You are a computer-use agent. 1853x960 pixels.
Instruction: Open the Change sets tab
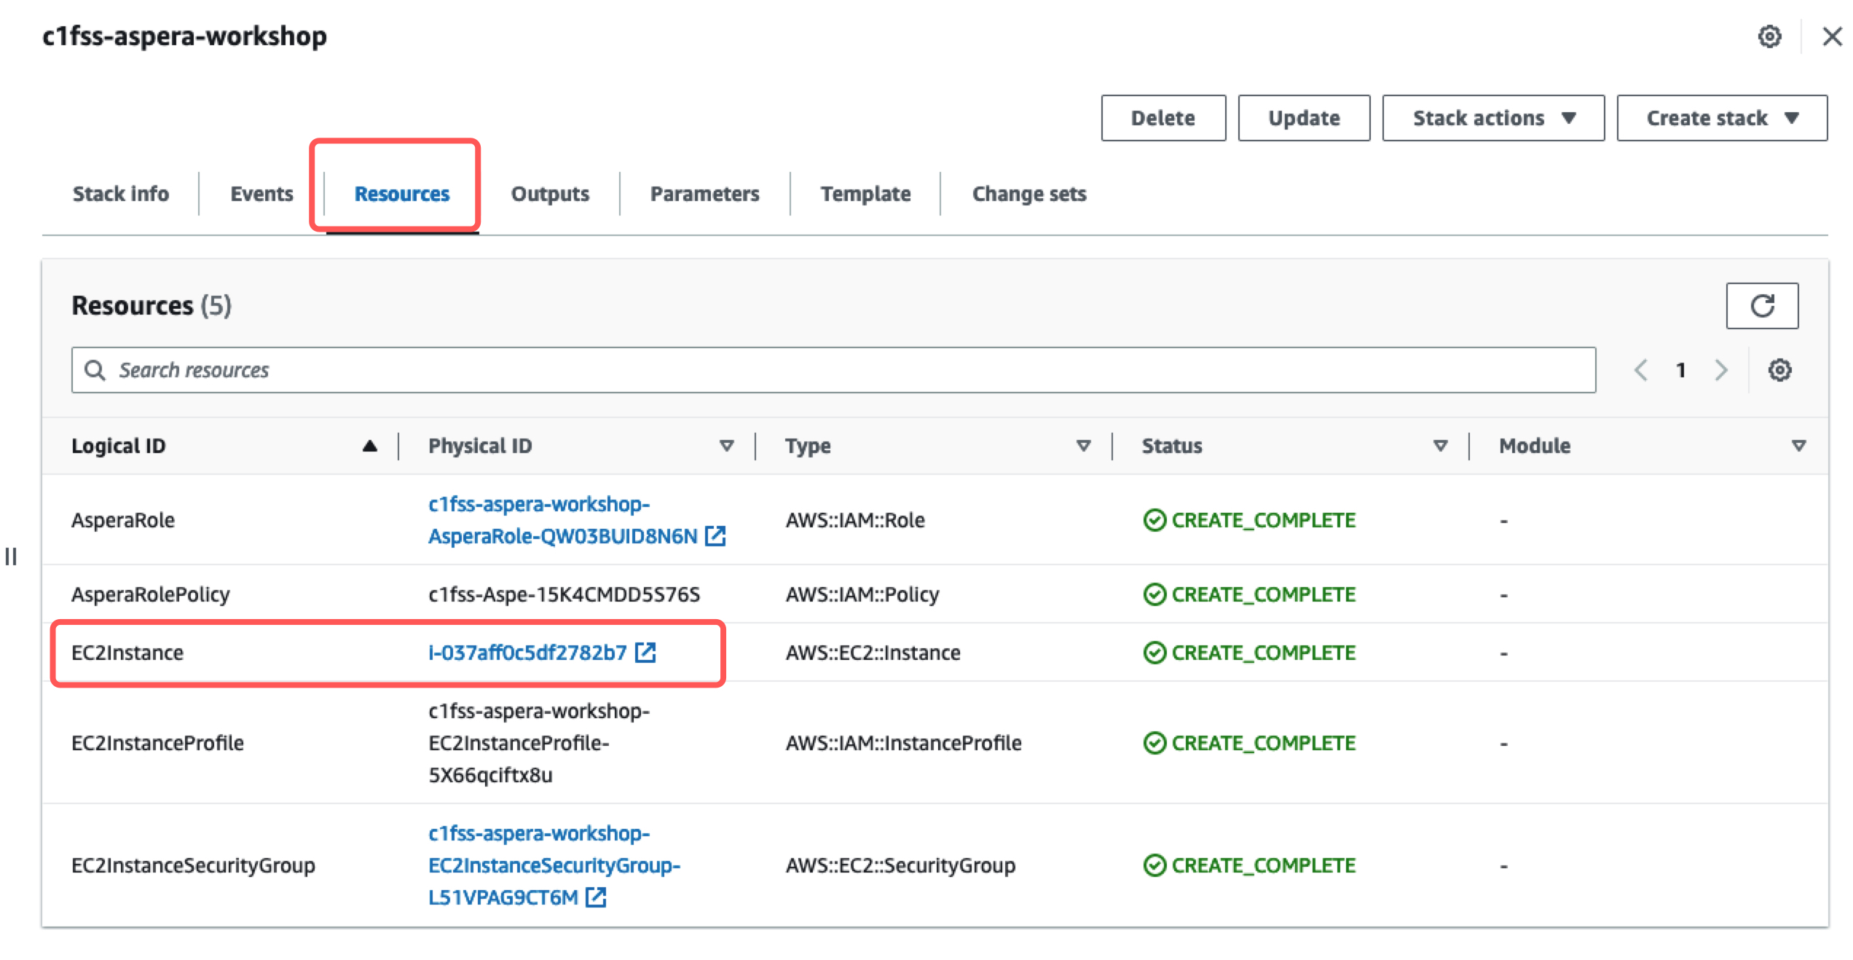(1029, 194)
